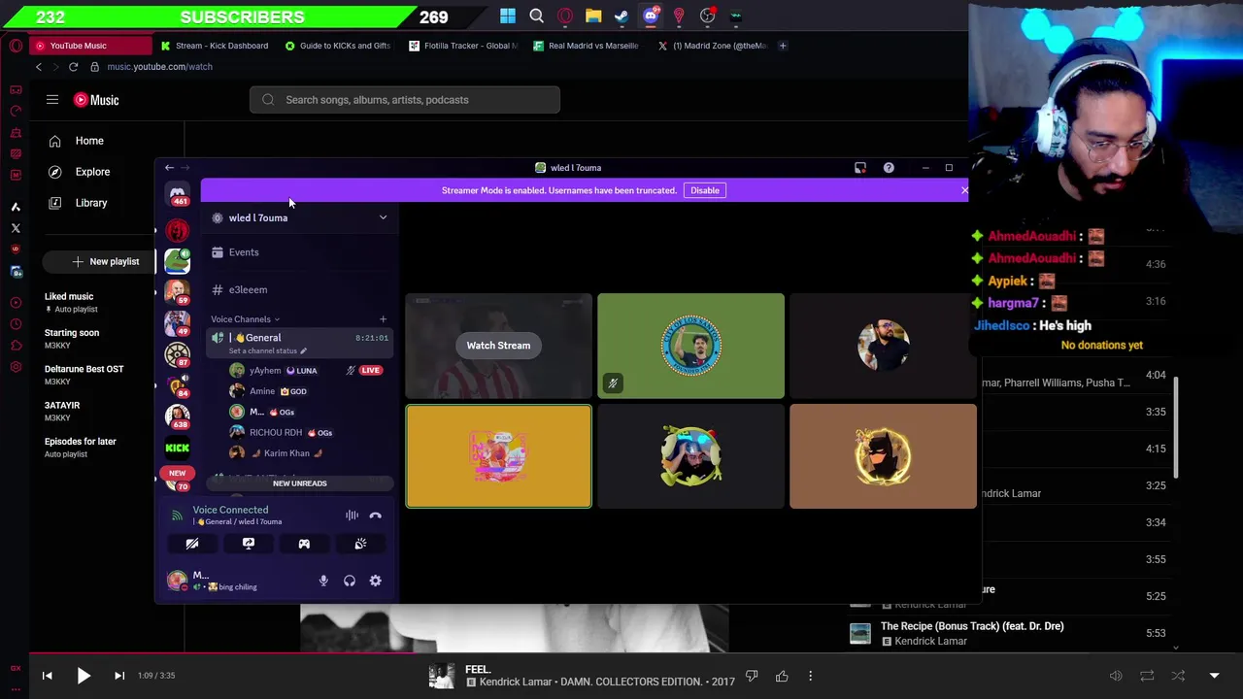Switch to Real Madrid vs Marseille tab
This screenshot has width=1243, height=699.
click(588, 46)
